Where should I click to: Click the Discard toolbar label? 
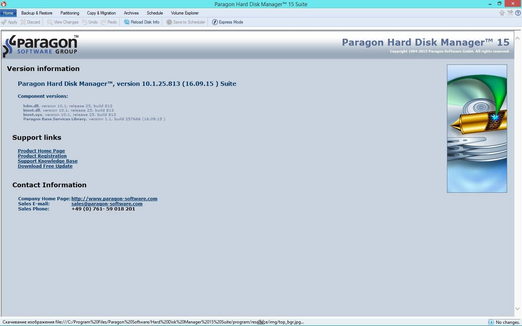click(34, 22)
